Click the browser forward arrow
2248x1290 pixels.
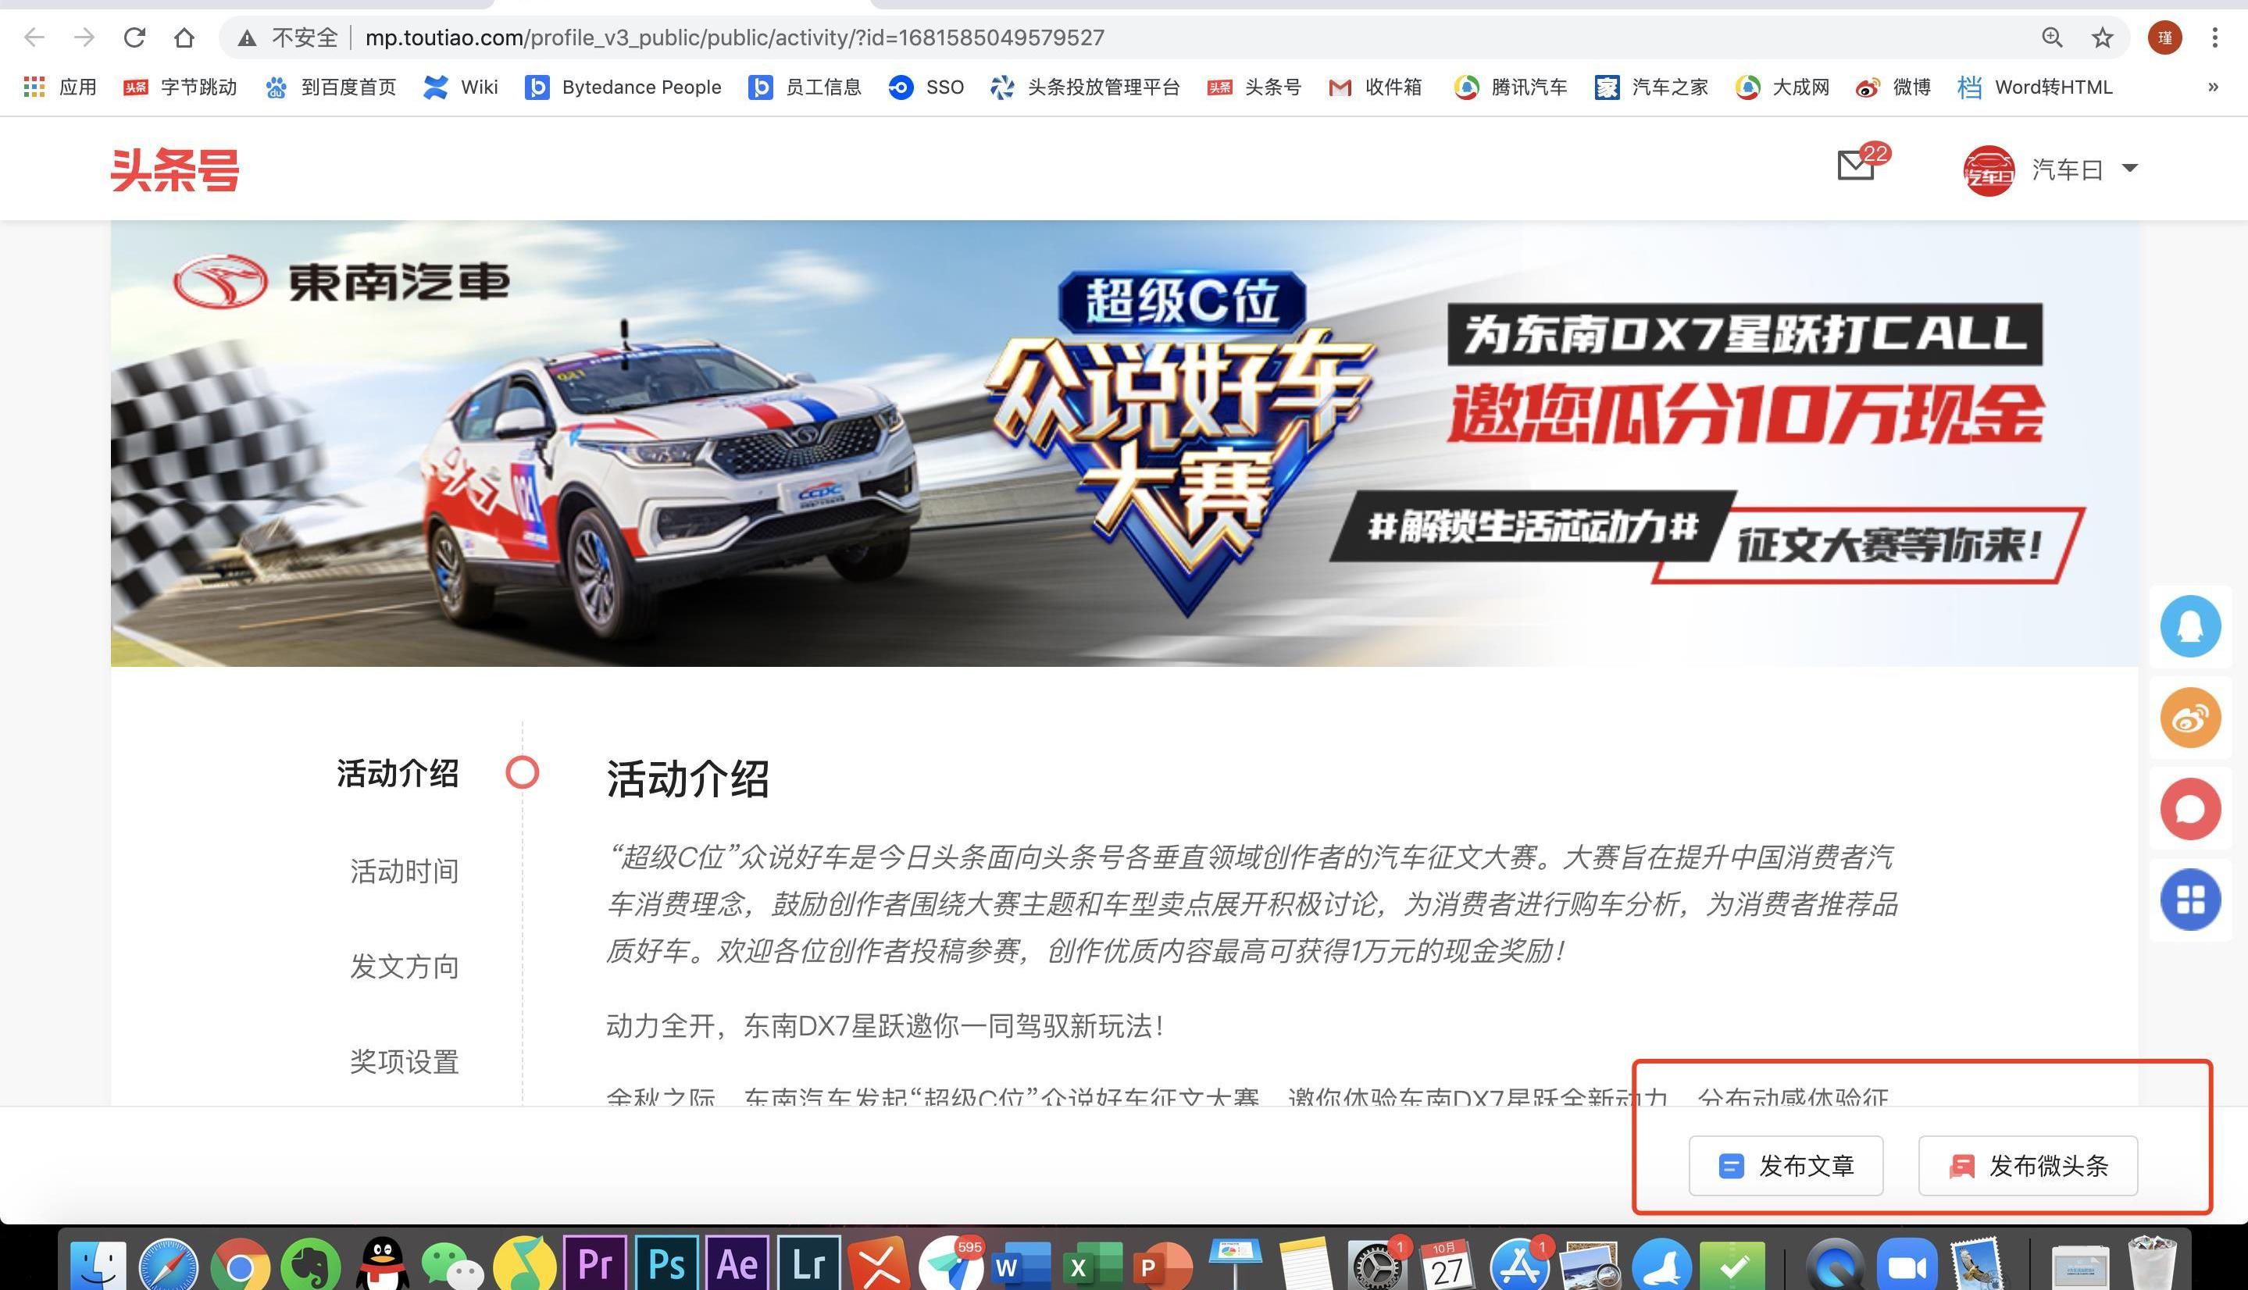[84, 37]
